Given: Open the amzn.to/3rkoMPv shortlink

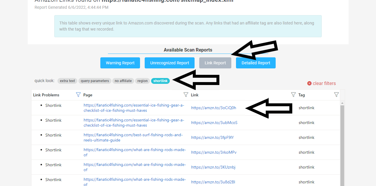Looking at the screenshot, I should 214,152.
